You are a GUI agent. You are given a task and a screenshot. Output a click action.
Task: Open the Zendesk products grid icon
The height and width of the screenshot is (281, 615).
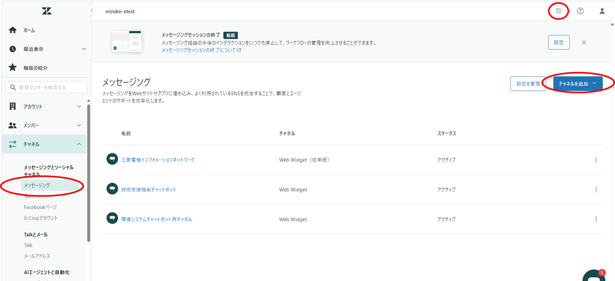(x=559, y=11)
